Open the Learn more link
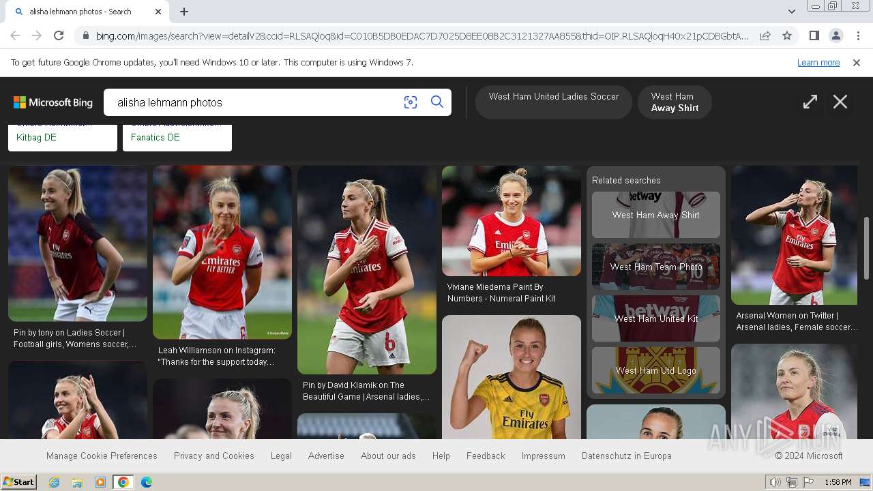This screenshot has height=491, width=873. [818, 63]
